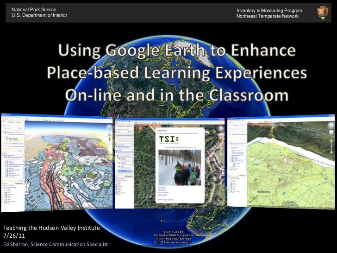Click the compass control in the topographic terrain screenshot

pyautogui.click(x=331, y=125)
